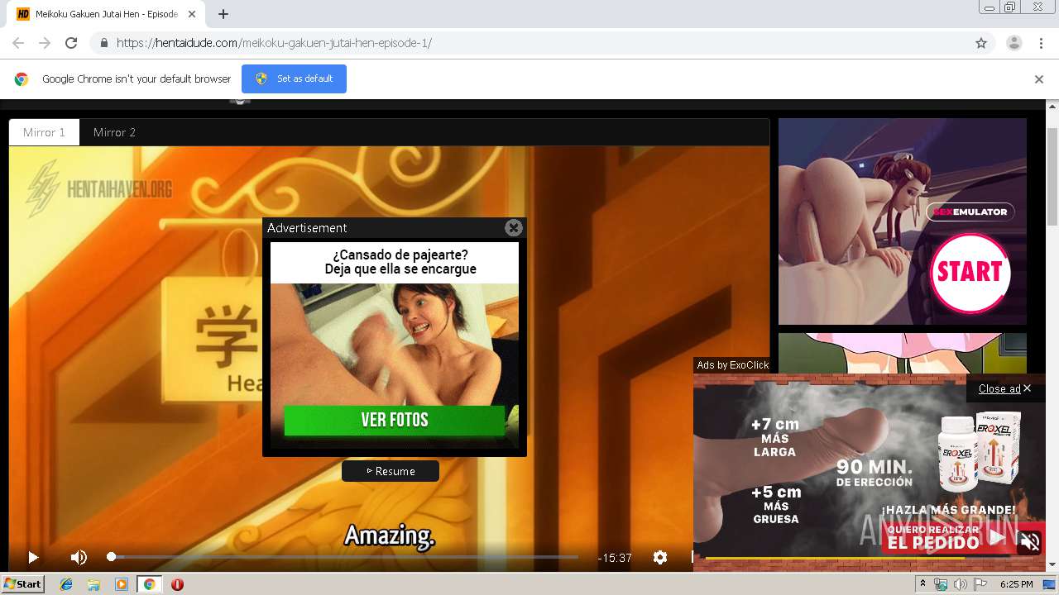Open the network tray icon

click(941, 584)
